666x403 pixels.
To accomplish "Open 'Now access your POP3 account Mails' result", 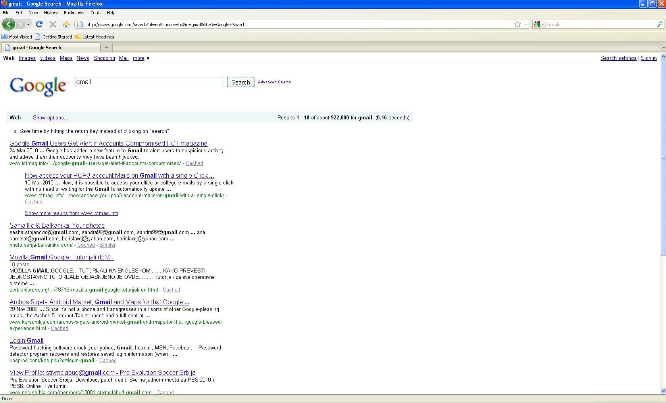I will (x=119, y=176).
